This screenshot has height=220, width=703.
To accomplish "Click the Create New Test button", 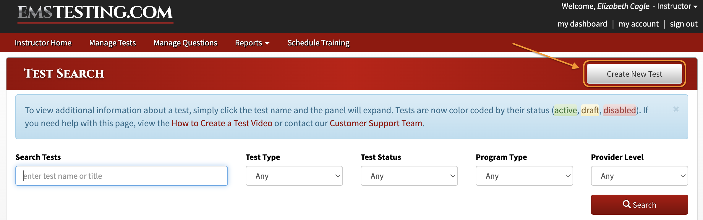I will (x=634, y=74).
